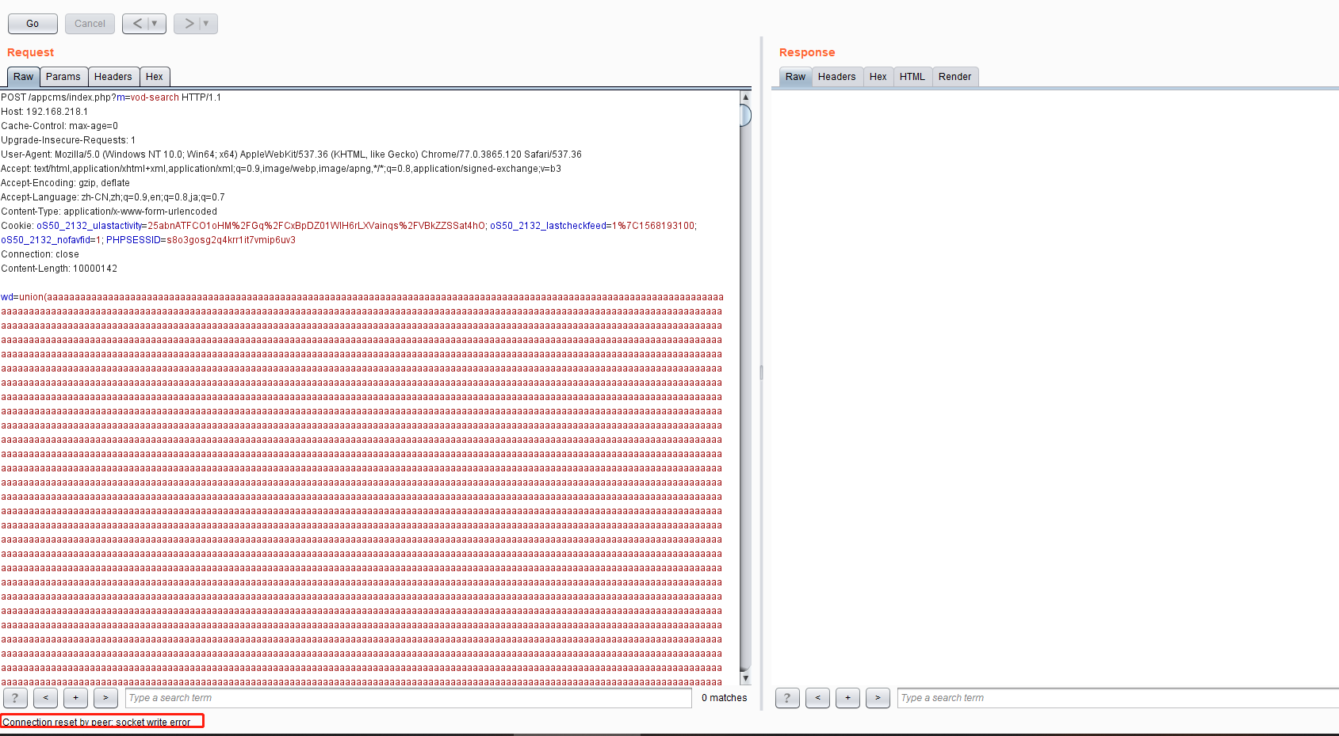
Task: Click the PHPSESSID cookie value
Action: pos(231,240)
